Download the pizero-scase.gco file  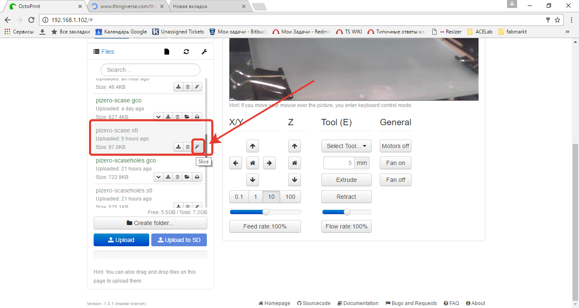tap(168, 117)
